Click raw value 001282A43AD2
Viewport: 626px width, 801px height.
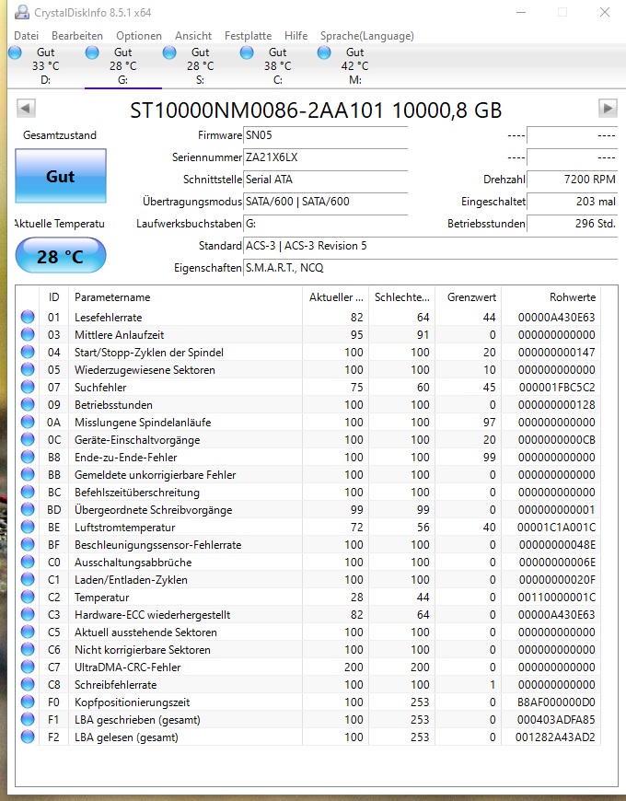pyautogui.click(x=555, y=737)
